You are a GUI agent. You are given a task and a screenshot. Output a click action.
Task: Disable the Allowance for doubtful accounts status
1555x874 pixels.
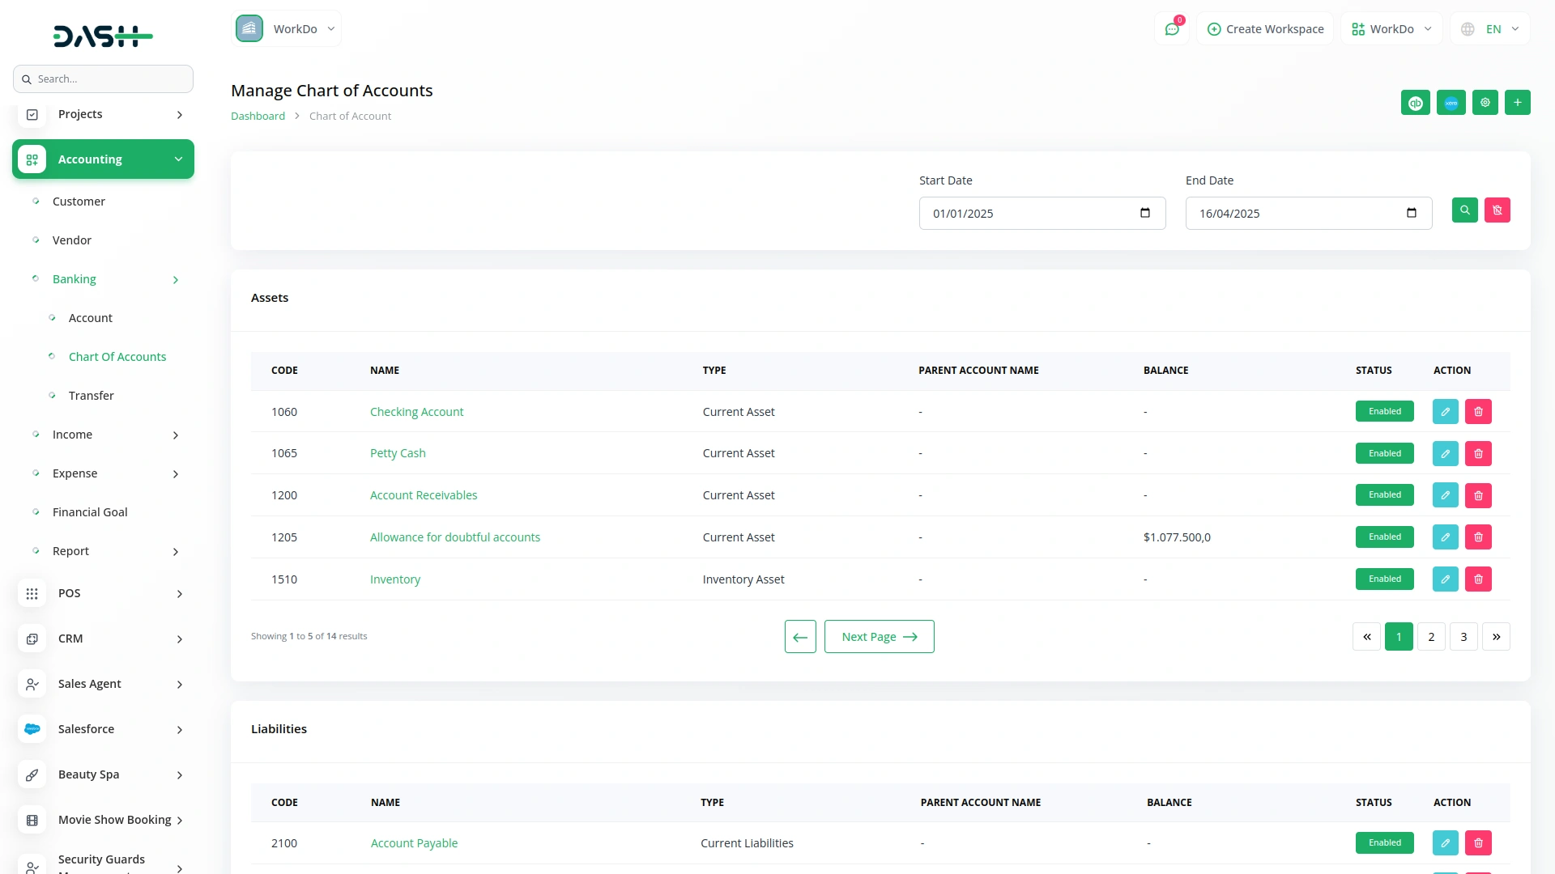tap(1384, 537)
